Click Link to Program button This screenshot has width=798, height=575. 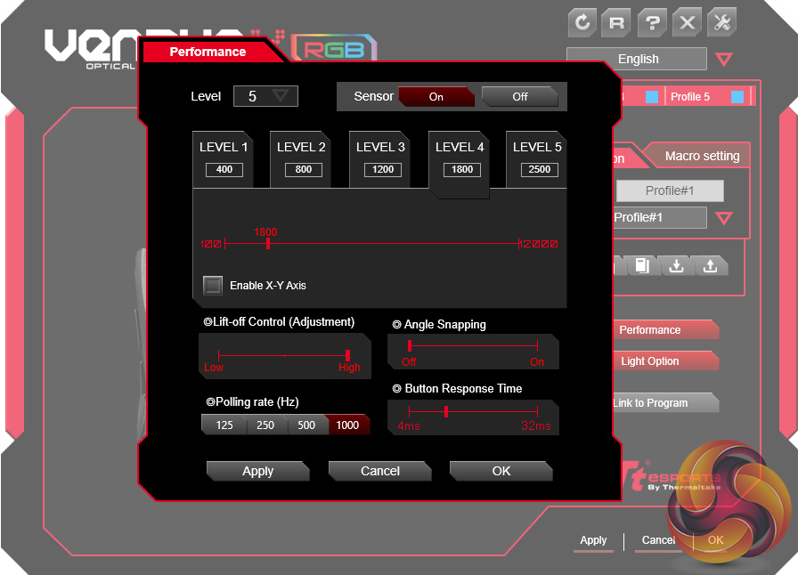(x=665, y=402)
